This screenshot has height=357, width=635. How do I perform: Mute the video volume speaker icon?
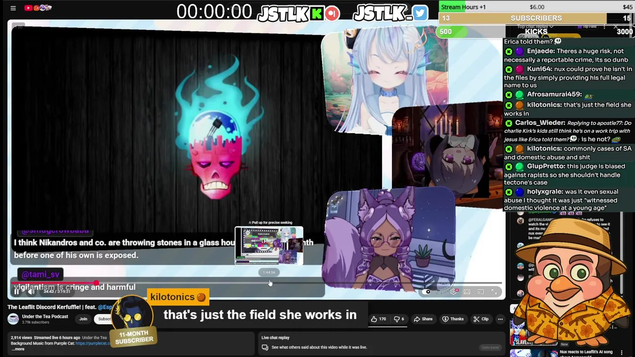coord(31,292)
